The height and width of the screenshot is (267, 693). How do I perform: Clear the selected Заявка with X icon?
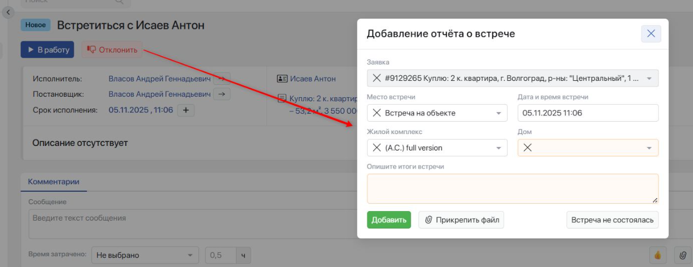click(x=377, y=78)
